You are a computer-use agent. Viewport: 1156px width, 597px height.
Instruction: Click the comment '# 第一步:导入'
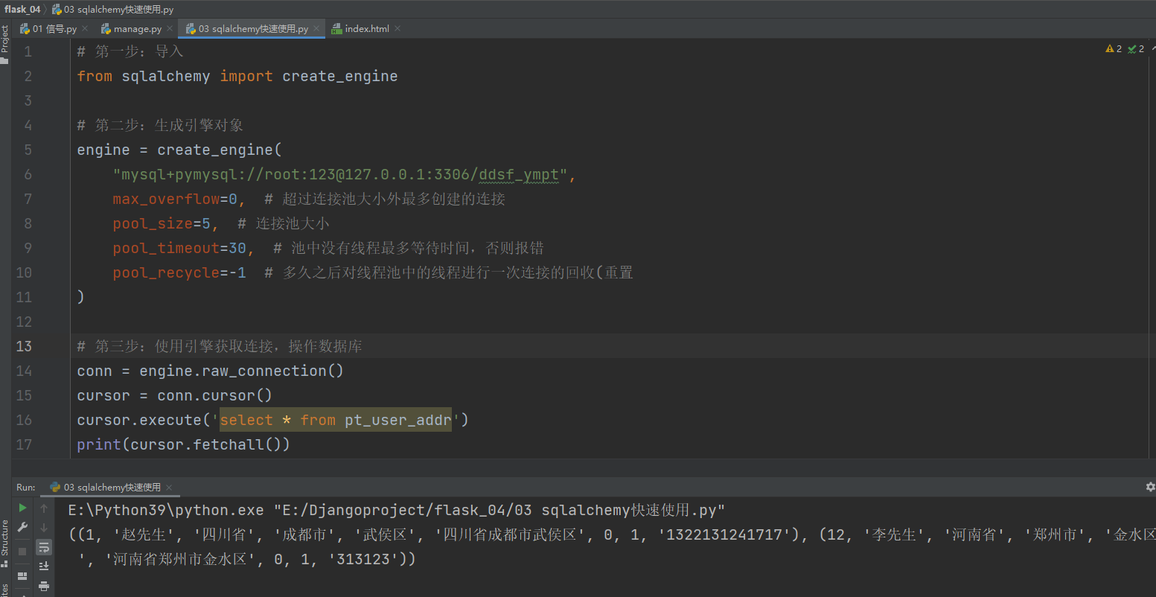tap(130, 51)
